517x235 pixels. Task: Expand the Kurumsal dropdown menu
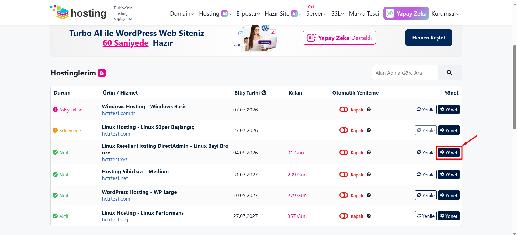click(x=445, y=14)
